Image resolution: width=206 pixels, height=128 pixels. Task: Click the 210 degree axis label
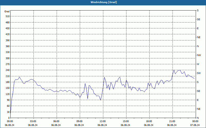coord(8,76)
